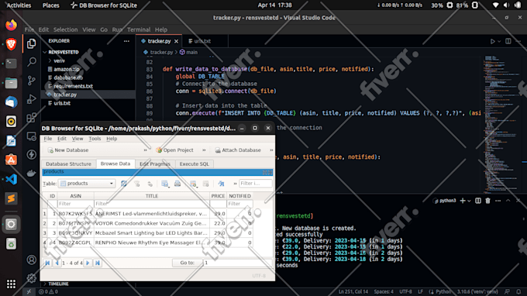Go to previous page of records
This screenshot has height=296, width=527.
[57, 263]
